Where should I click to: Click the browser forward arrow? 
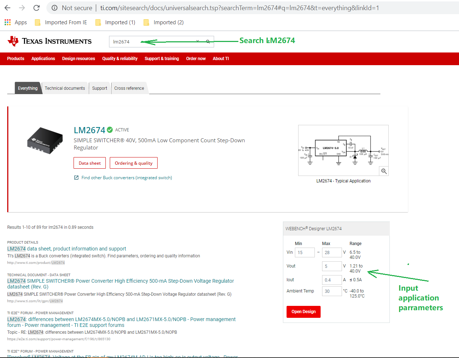click(x=22, y=8)
